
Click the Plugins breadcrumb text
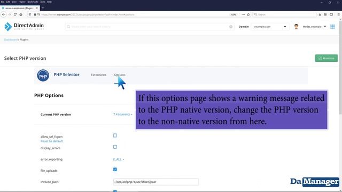(24, 39)
